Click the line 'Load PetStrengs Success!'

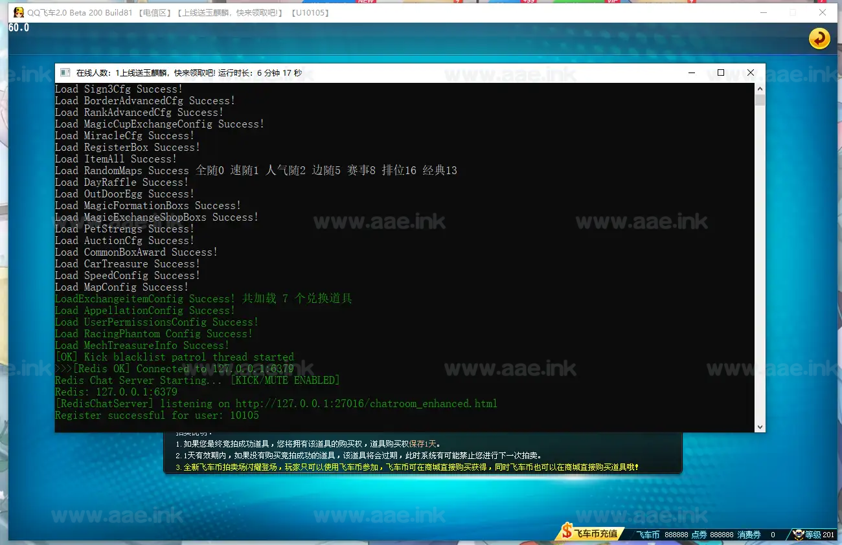[x=124, y=229]
